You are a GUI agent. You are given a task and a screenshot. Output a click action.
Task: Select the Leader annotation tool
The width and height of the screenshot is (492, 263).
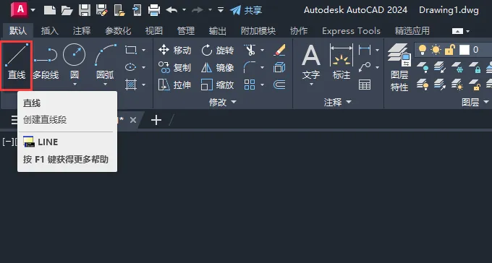coord(364,67)
